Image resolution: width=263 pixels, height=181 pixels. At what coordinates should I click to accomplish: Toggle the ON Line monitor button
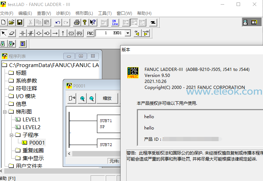[115, 22]
